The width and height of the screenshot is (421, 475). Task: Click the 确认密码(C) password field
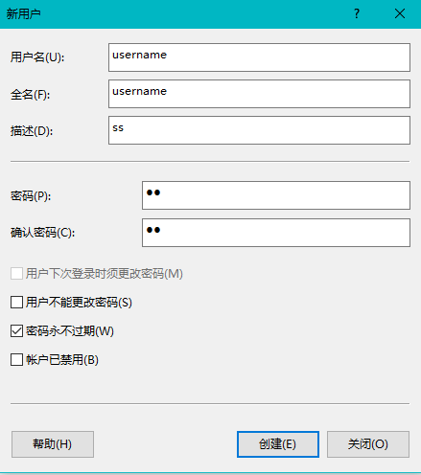pyautogui.click(x=276, y=233)
